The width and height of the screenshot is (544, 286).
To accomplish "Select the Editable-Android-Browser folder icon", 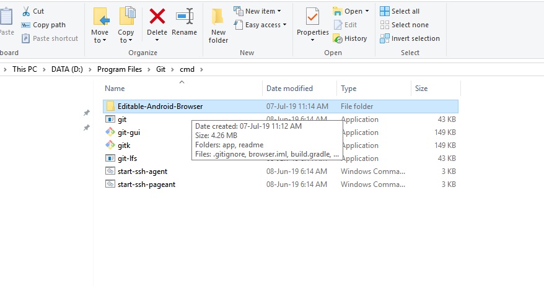I will 110,106.
